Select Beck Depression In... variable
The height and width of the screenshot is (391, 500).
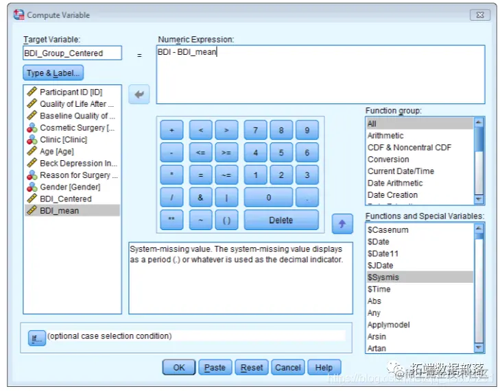tap(73, 163)
